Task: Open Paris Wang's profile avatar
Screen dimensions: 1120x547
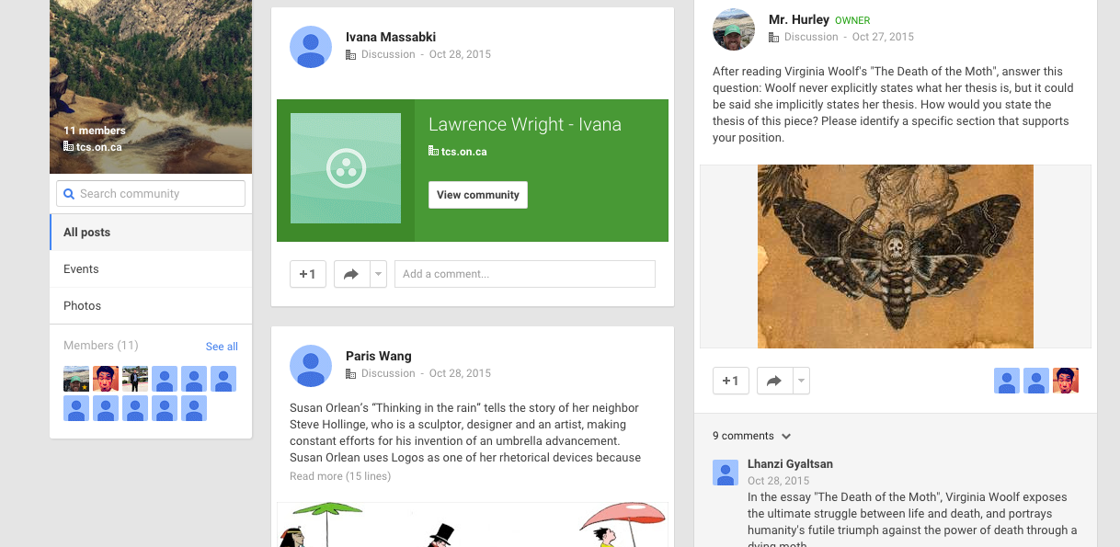Action: point(311,366)
